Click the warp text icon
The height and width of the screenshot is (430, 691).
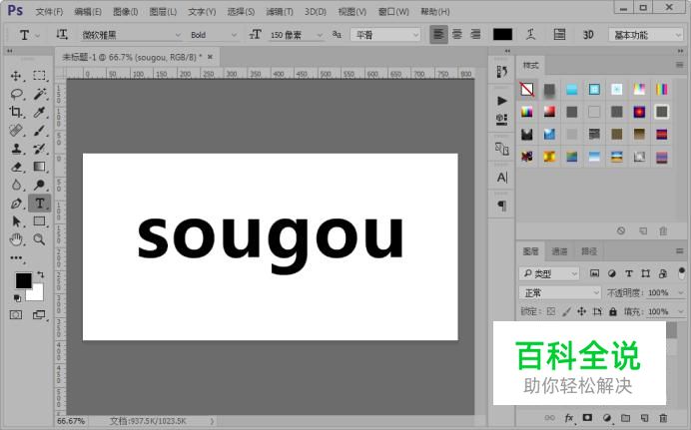tap(530, 34)
